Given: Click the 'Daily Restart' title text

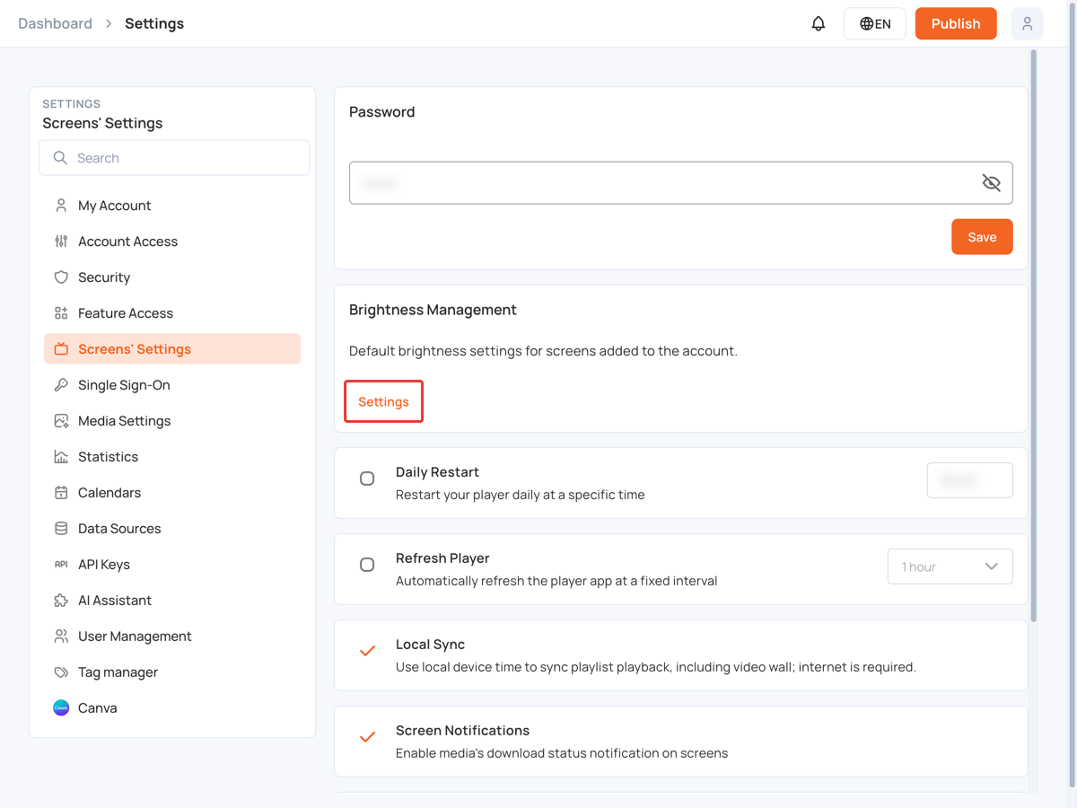Looking at the screenshot, I should (437, 472).
